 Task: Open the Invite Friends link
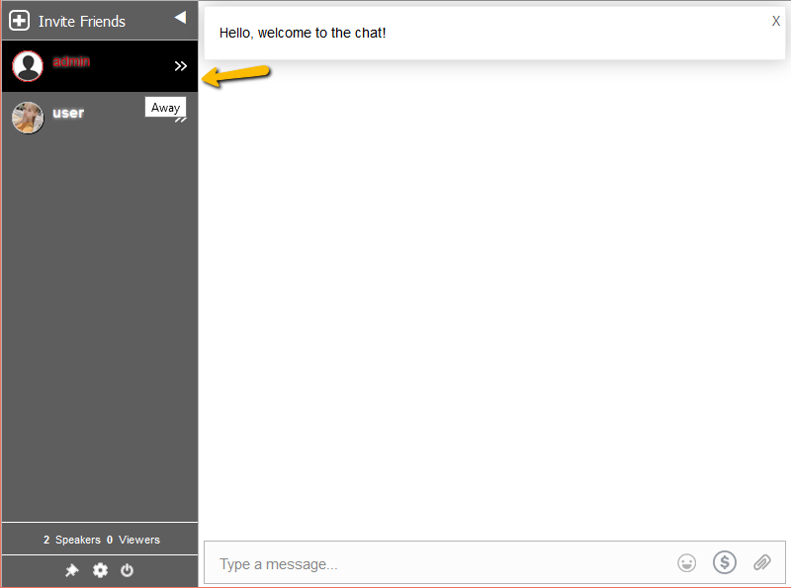[82, 21]
